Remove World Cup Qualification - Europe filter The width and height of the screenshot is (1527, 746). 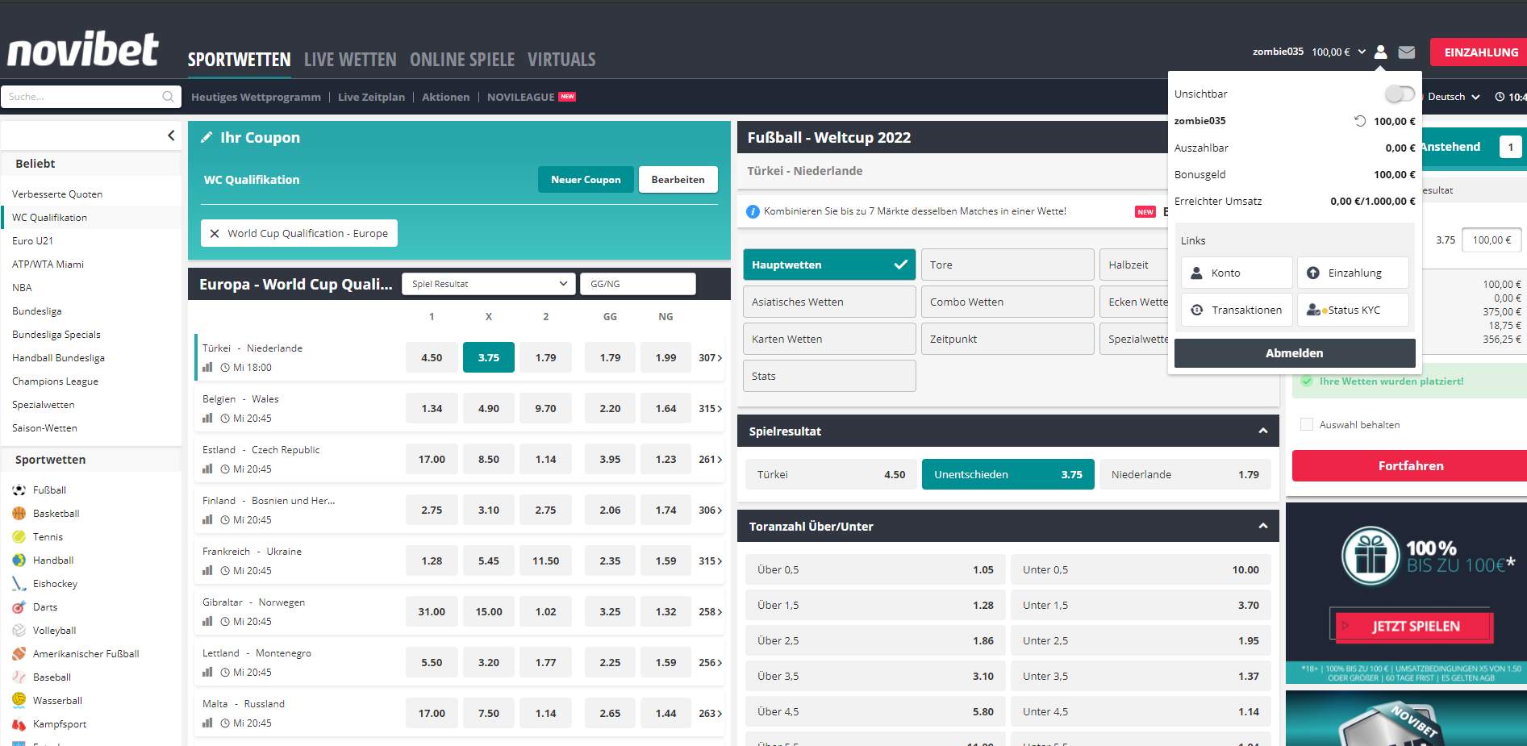[x=215, y=233]
